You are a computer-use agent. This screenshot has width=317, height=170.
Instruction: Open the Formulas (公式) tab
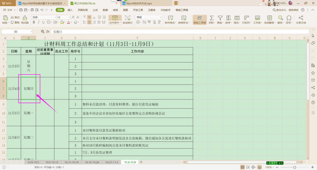click(x=95, y=10)
